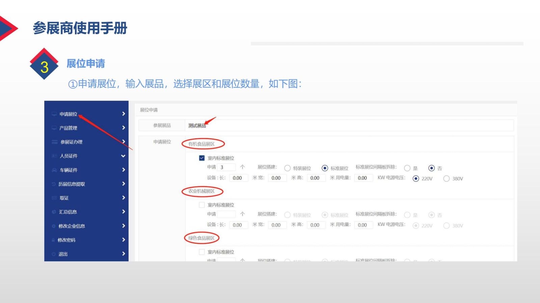
Task: Select 220V voltage in 有机食品展区
Action: tap(416, 178)
